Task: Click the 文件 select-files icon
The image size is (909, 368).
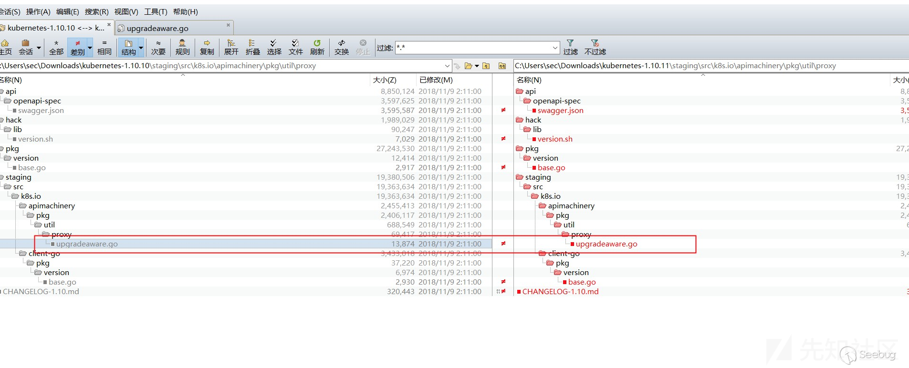Action: click(x=295, y=47)
